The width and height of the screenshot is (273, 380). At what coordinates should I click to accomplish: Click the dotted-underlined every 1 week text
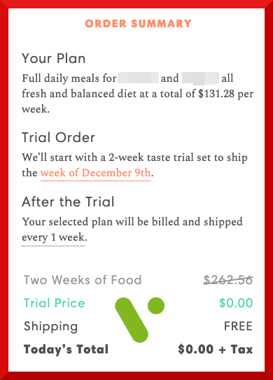pos(55,237)
